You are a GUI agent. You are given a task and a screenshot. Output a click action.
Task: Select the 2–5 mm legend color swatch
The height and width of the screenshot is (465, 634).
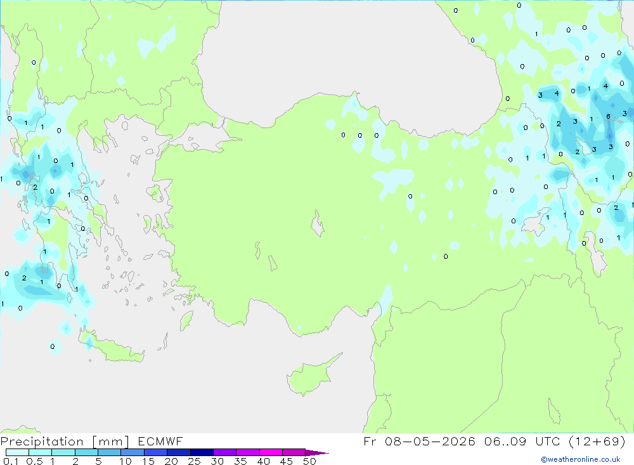click(x=86, y=452)
